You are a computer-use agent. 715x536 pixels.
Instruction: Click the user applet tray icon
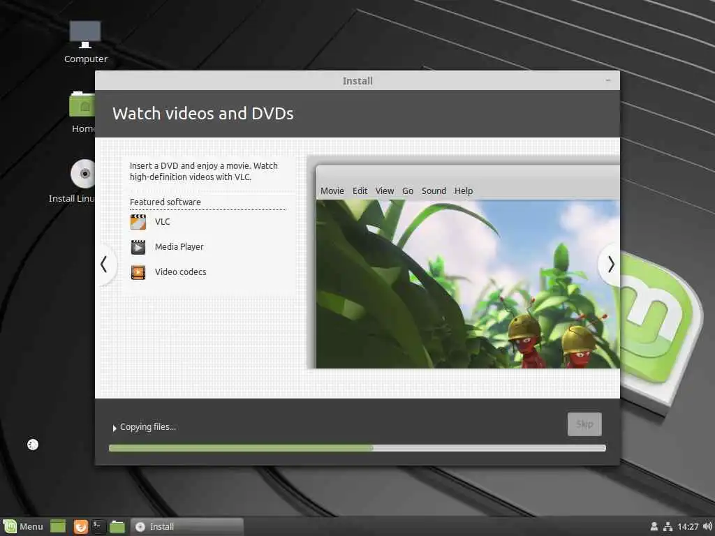point(654,526)
